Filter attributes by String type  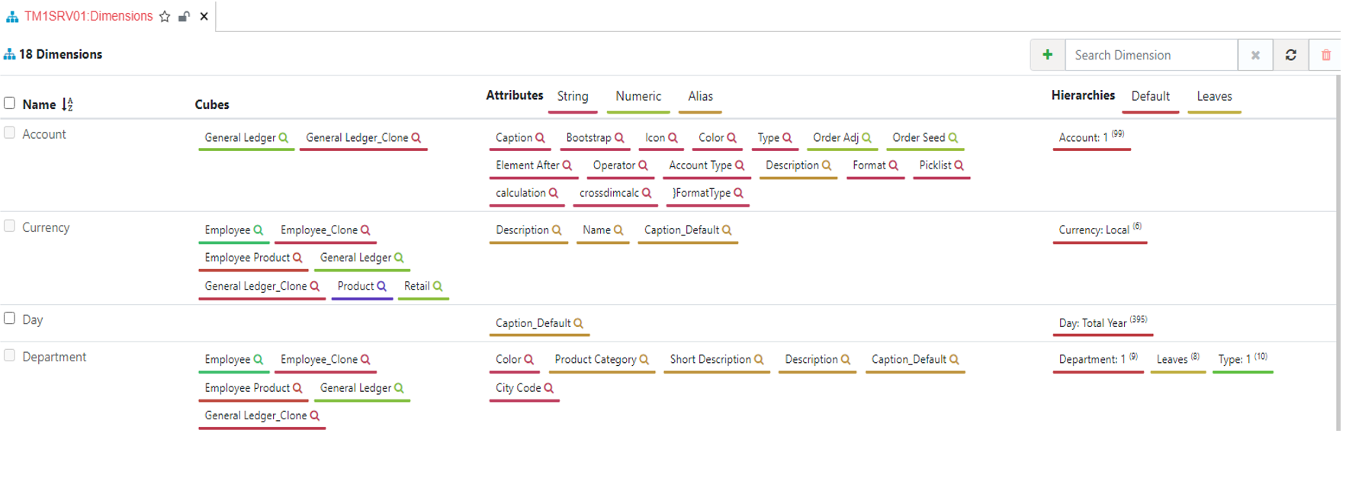573,96
